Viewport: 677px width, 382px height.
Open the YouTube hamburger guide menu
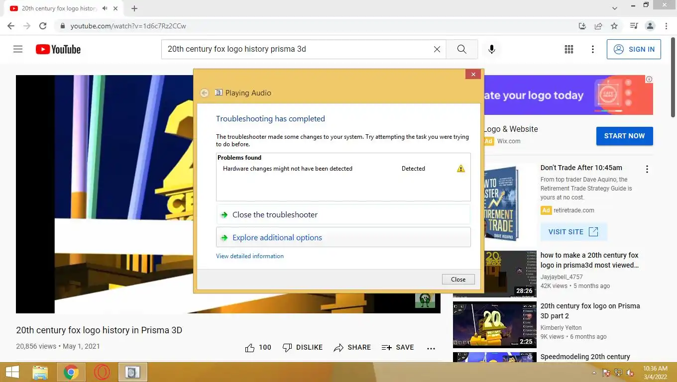(18, 49)
